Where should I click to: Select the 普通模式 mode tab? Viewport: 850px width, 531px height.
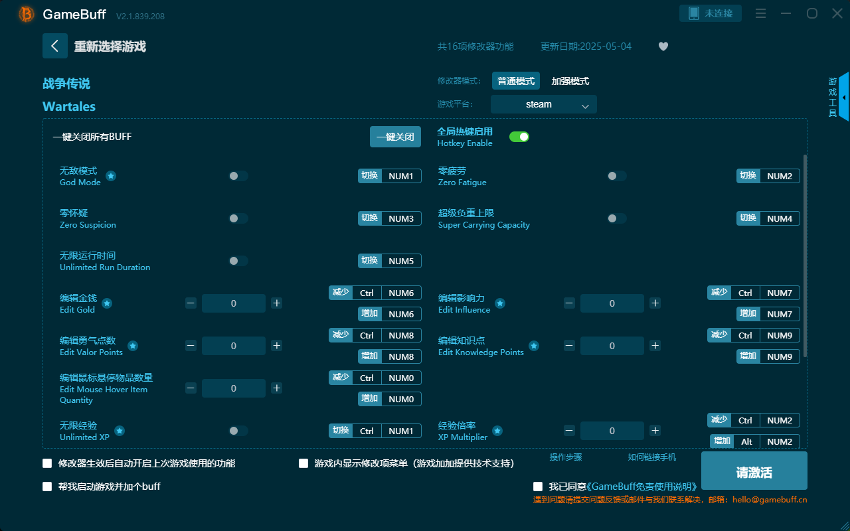click(516, 80)
